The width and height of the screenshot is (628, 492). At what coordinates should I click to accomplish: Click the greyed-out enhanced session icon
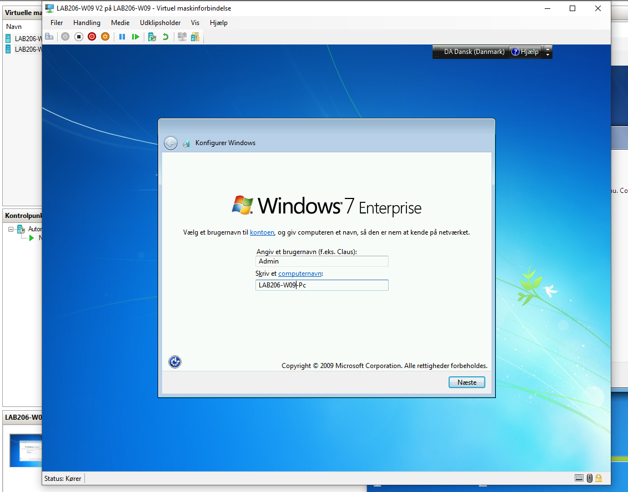coord(182,37)
